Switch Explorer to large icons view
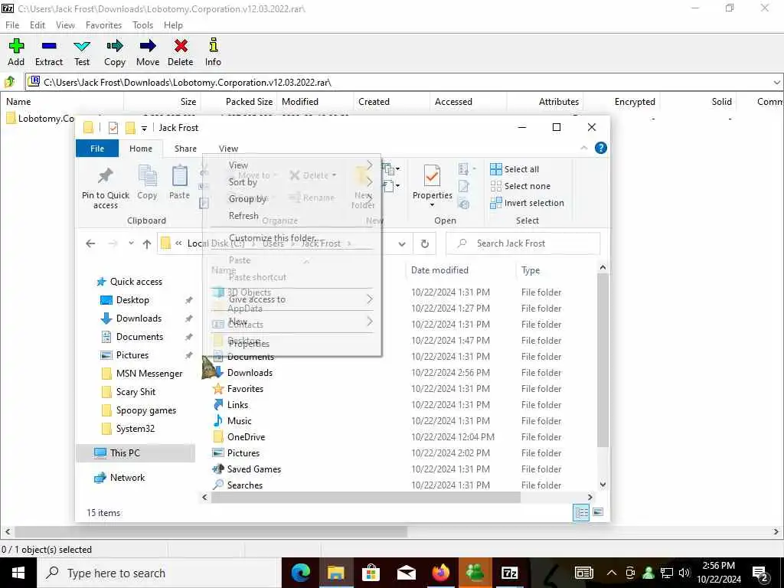This screenshot has width=784, height=588. point(597,512)
